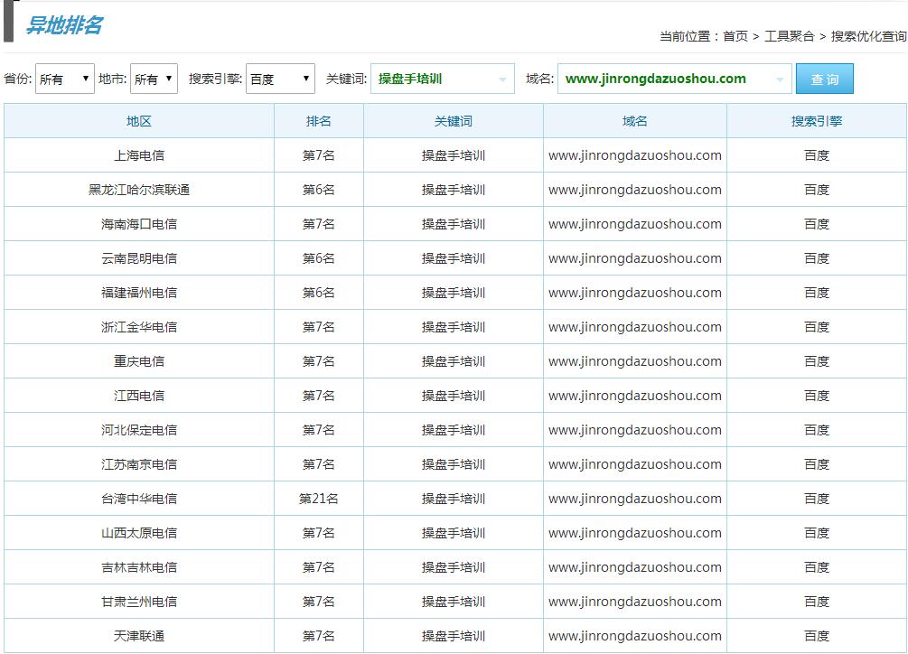Click the 域名 column header
Screen dimensions: 908x654
point(634,121)
